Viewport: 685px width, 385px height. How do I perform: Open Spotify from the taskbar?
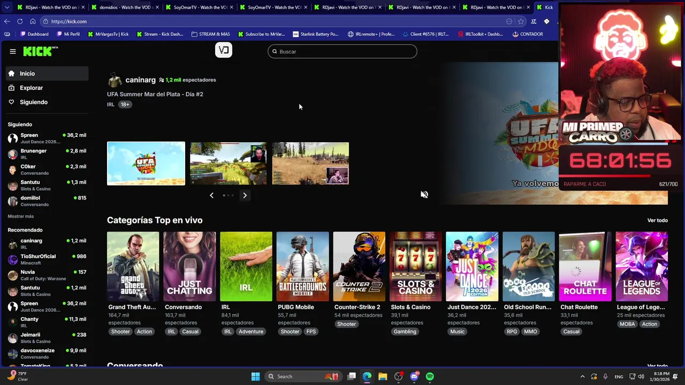click(430, 376)
